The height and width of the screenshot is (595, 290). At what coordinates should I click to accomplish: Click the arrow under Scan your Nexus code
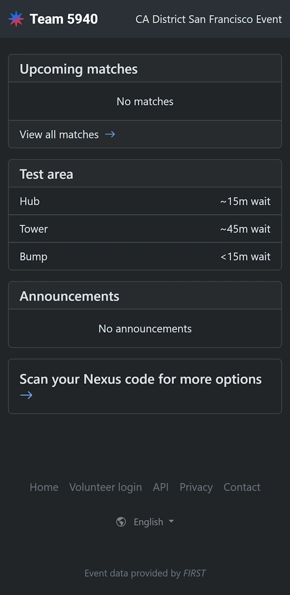26,395
